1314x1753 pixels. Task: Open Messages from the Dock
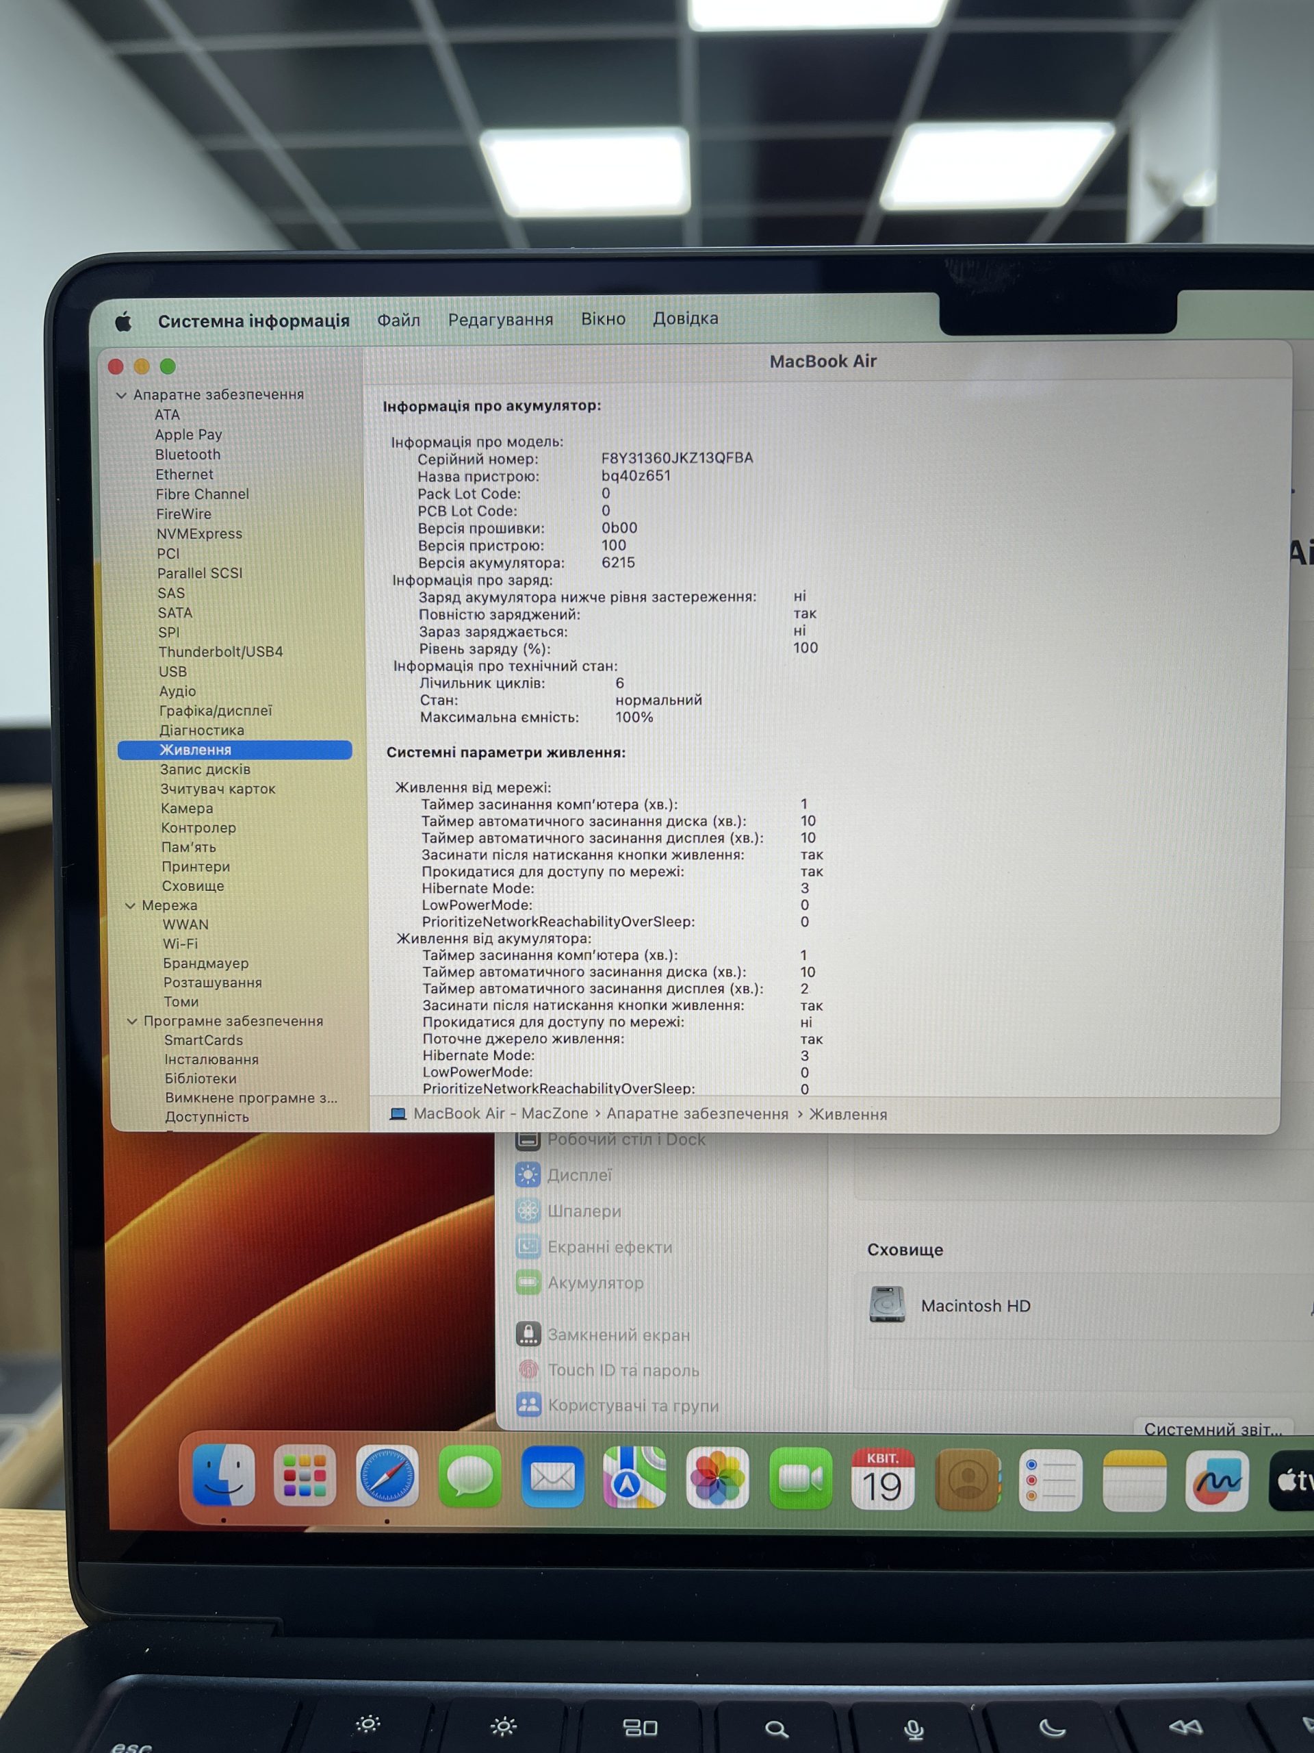coord(469,1476)
